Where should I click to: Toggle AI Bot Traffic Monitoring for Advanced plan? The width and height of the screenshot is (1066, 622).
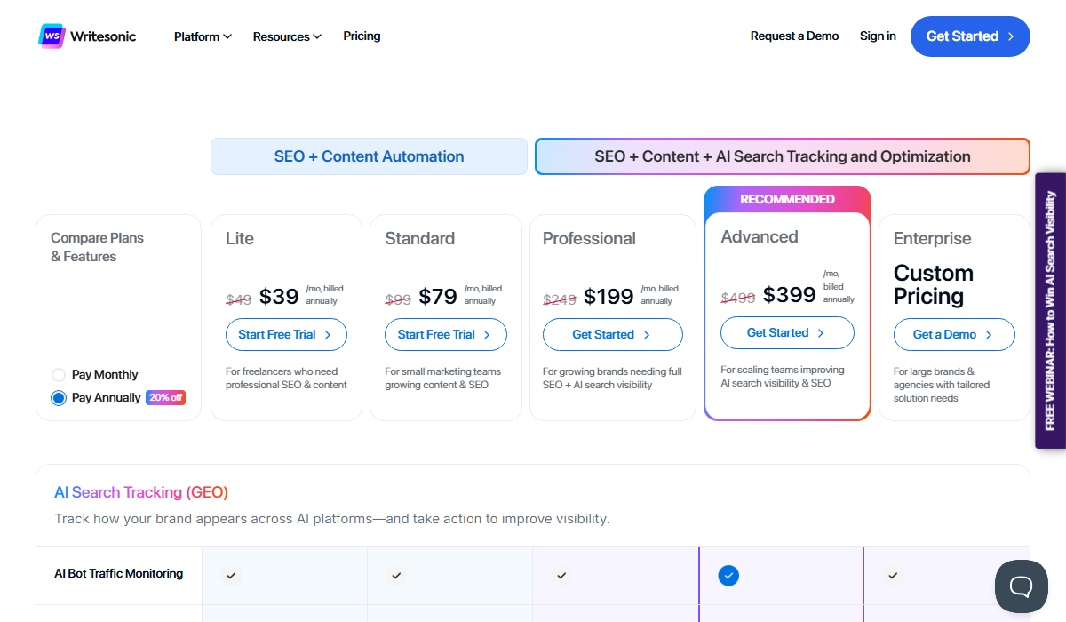tap(728, 576)
